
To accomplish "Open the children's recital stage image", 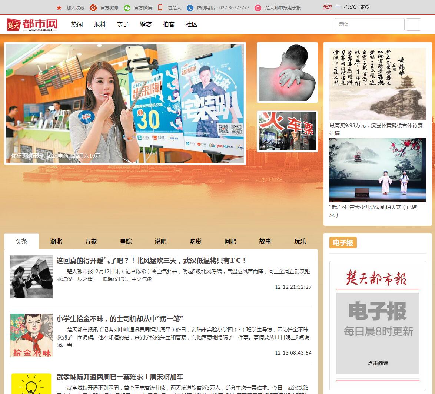I will pos(378,170).
